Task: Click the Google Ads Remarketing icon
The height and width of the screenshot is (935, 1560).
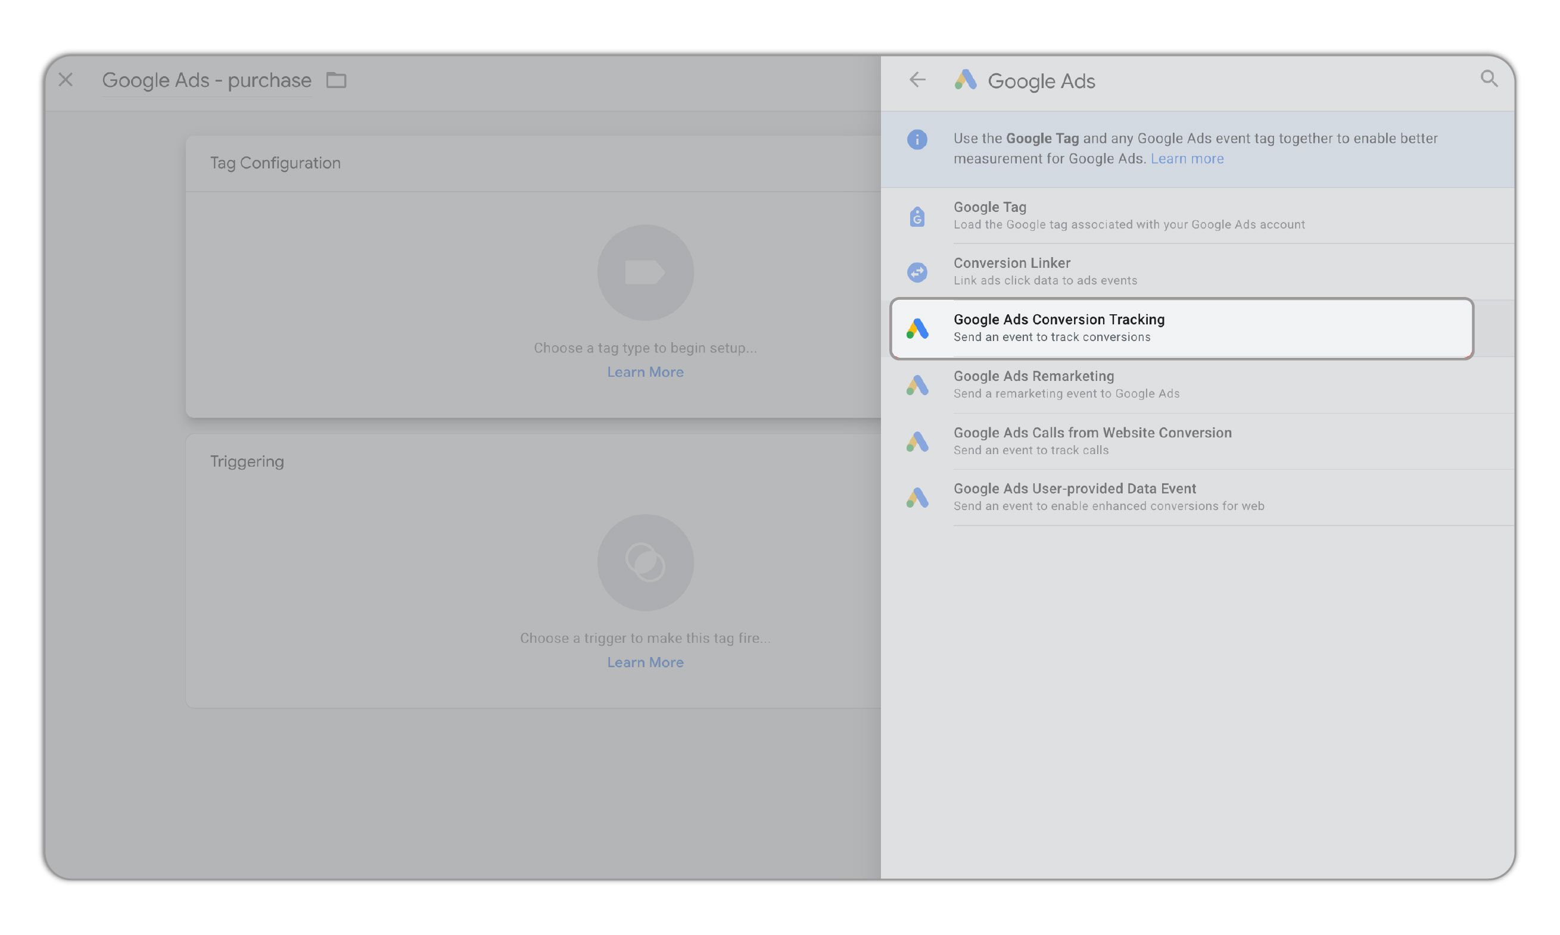Action: [917, 385]
